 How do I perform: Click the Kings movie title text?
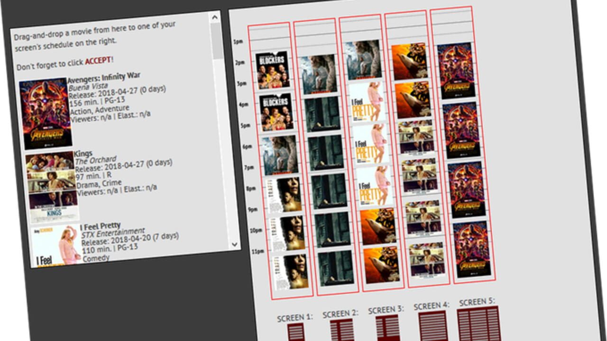click(83, 153)
